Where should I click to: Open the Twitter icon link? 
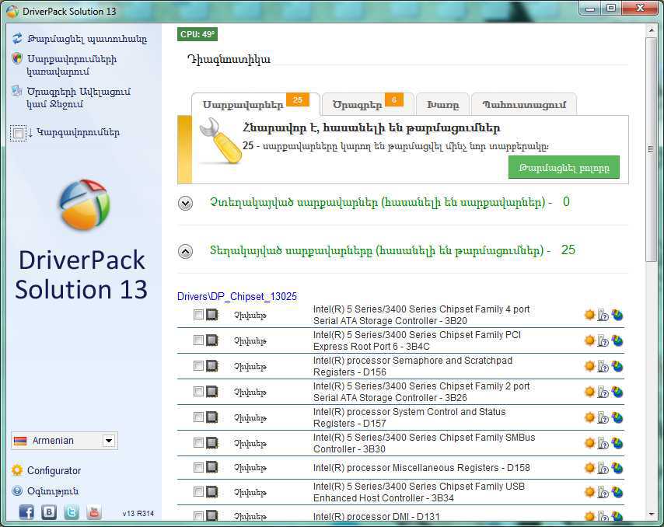point(72,512)
